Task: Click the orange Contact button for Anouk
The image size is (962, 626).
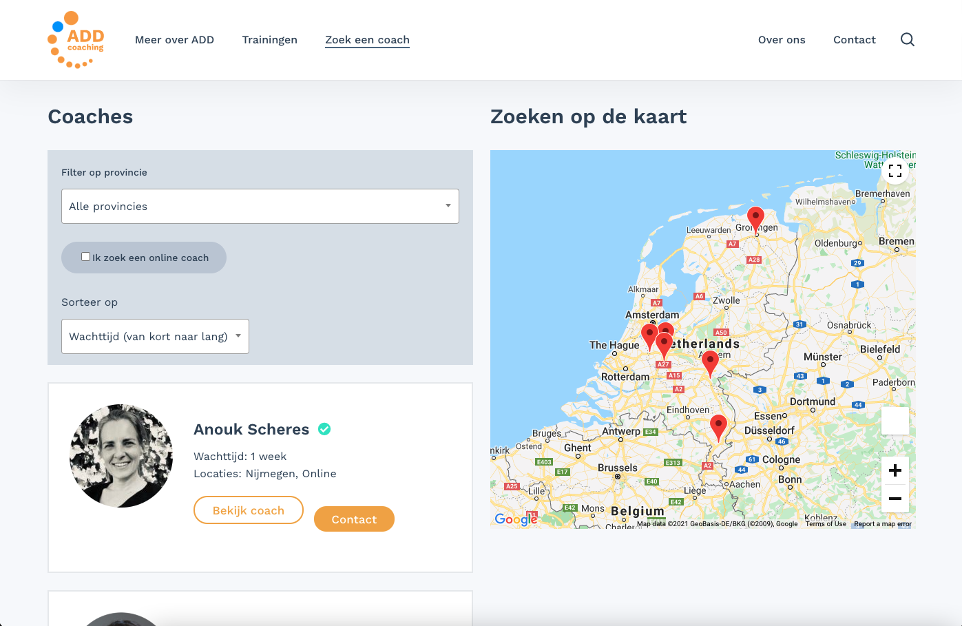Action: click(354, 519)
